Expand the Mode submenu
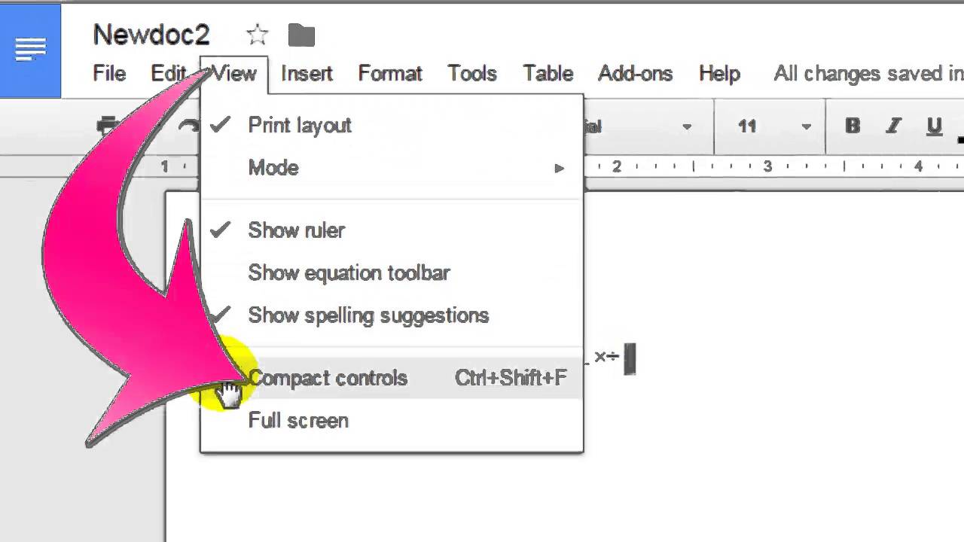The width and height of the screenshot is (964, 542). tap(392, 167)
